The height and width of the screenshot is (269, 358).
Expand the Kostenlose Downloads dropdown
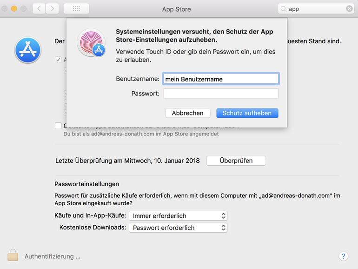point(178,228)
